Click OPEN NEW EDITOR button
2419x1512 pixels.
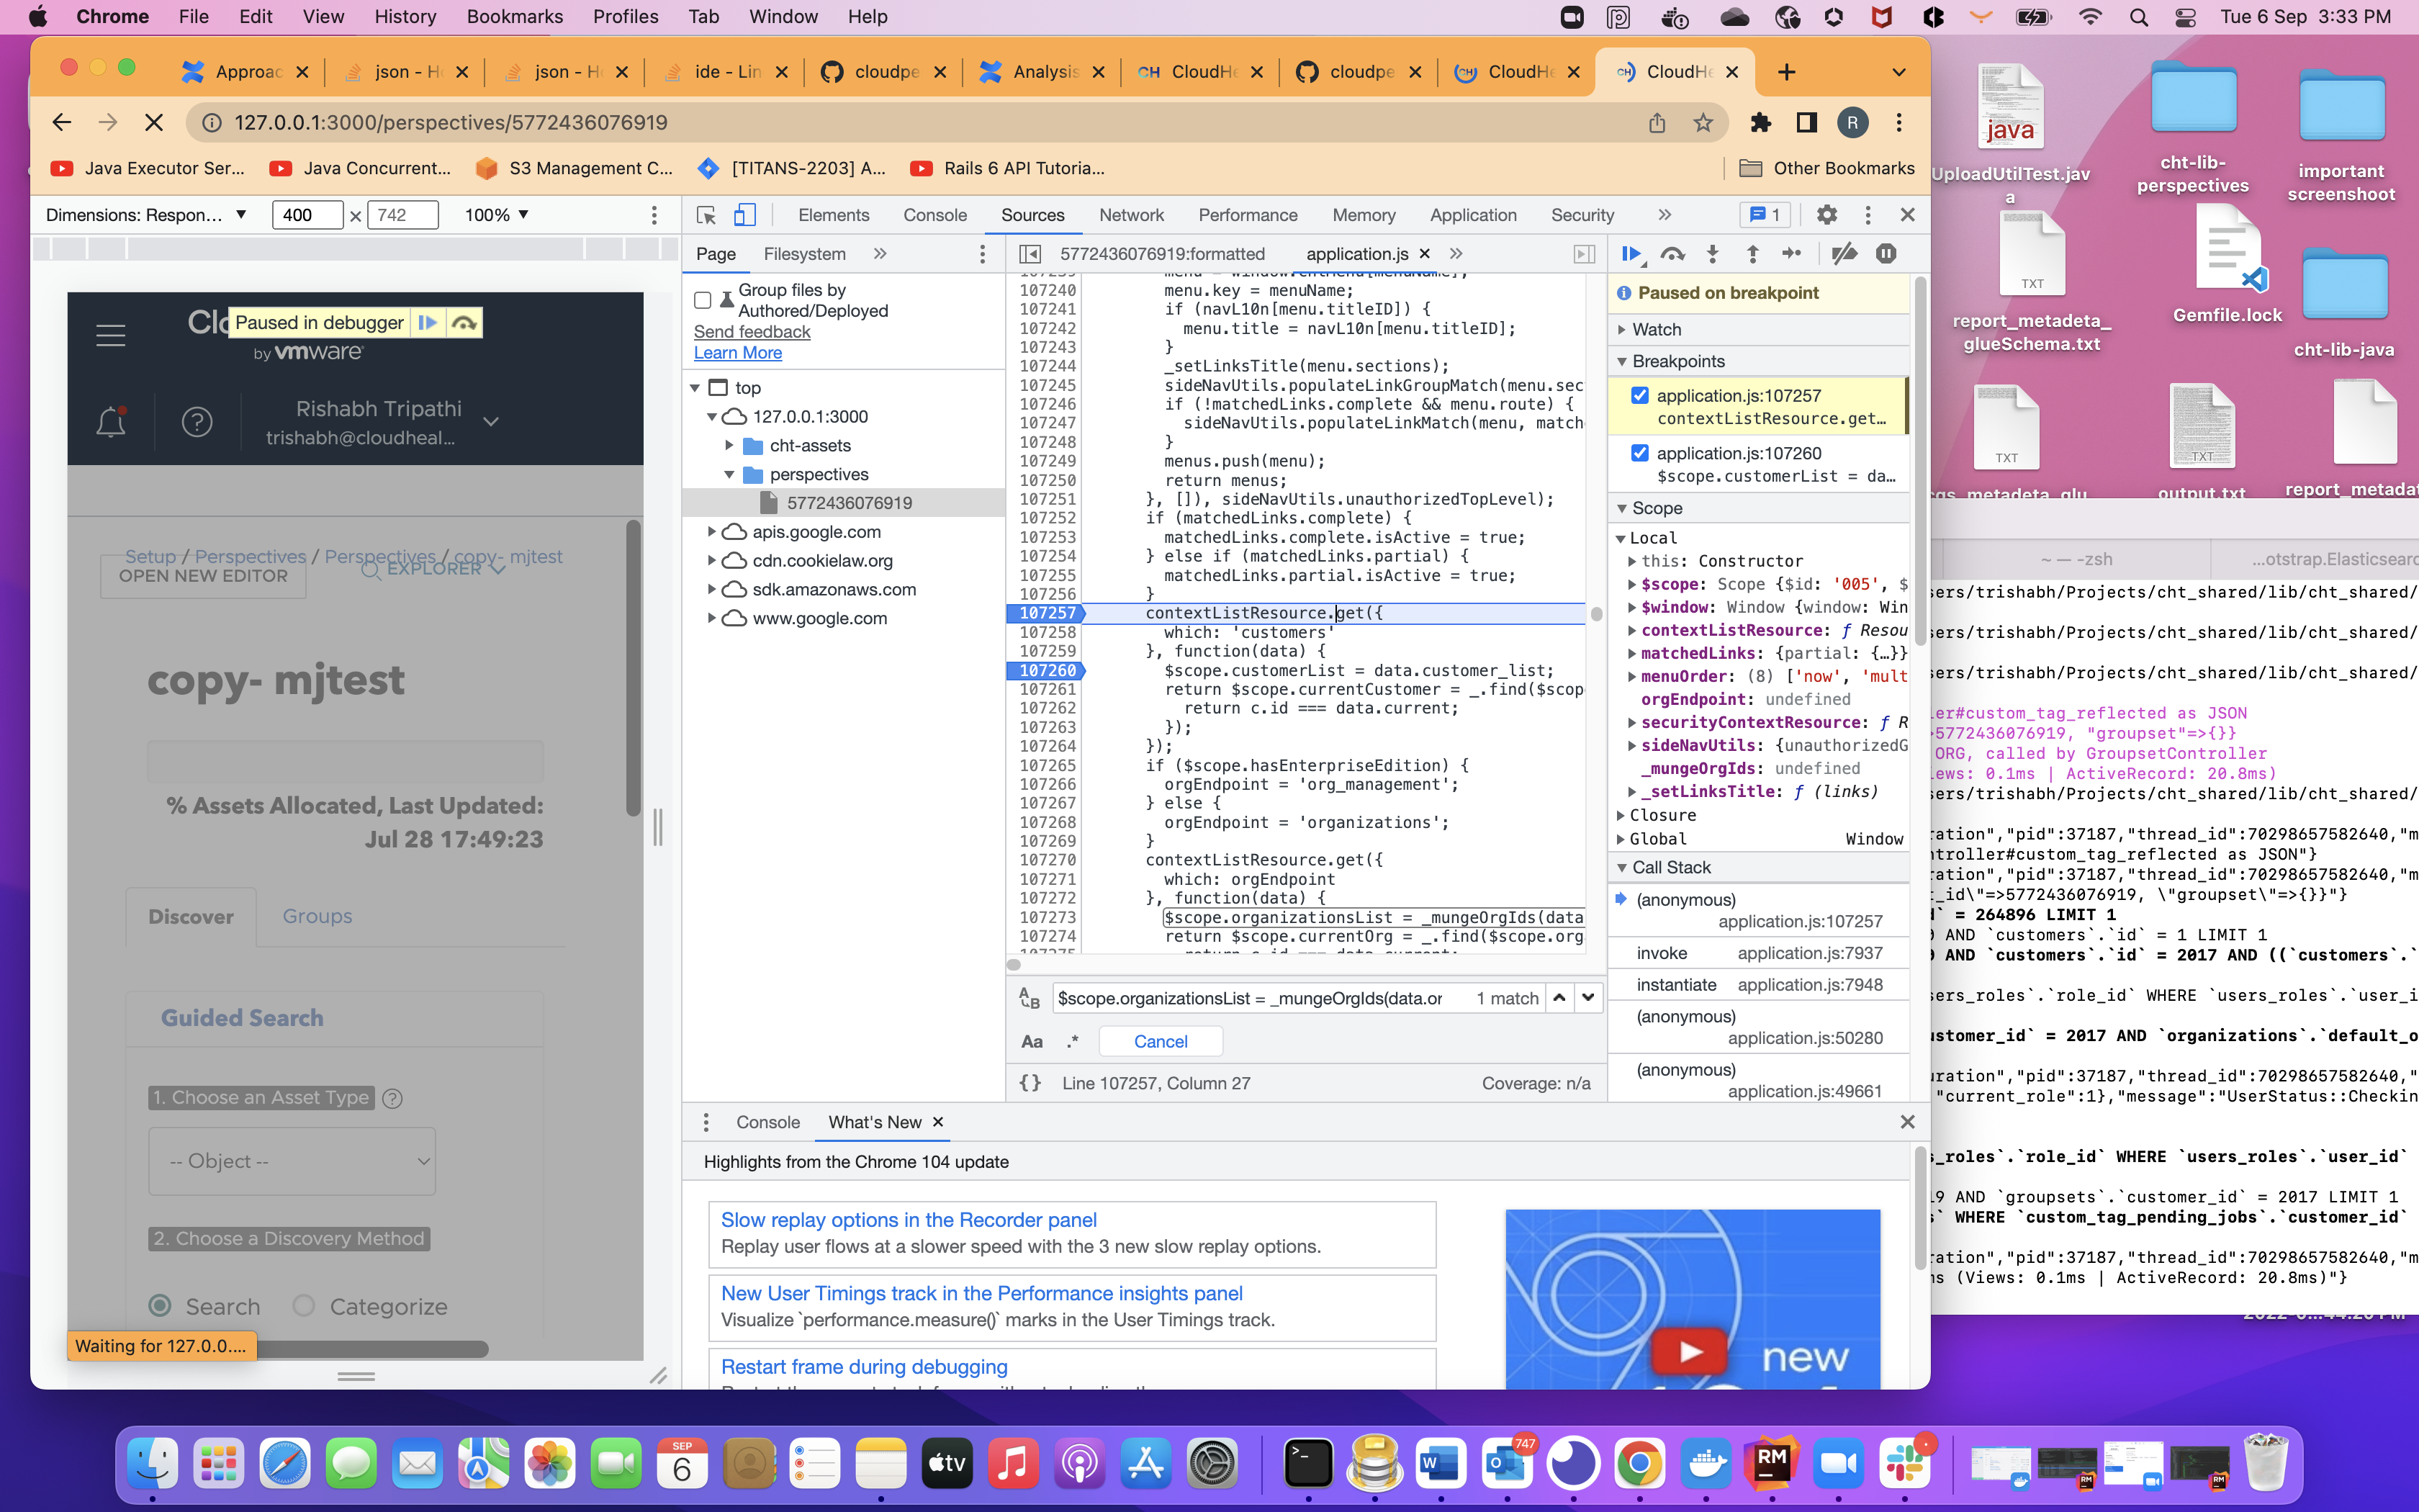tap(203, 575)
